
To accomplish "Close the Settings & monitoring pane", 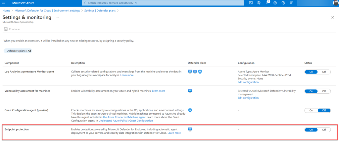I will (332, 17).
